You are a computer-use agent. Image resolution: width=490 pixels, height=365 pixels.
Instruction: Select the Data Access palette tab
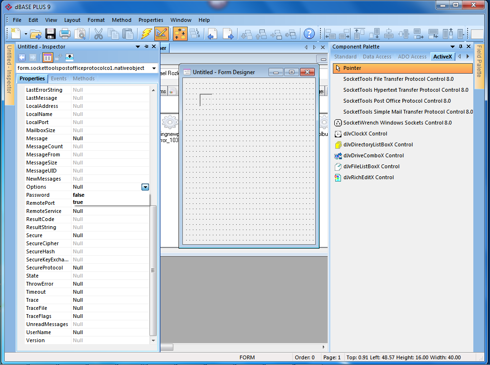coord(377,57)
